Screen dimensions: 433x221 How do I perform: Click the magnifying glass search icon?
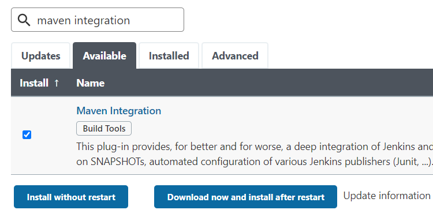click(x=24, y=20)
